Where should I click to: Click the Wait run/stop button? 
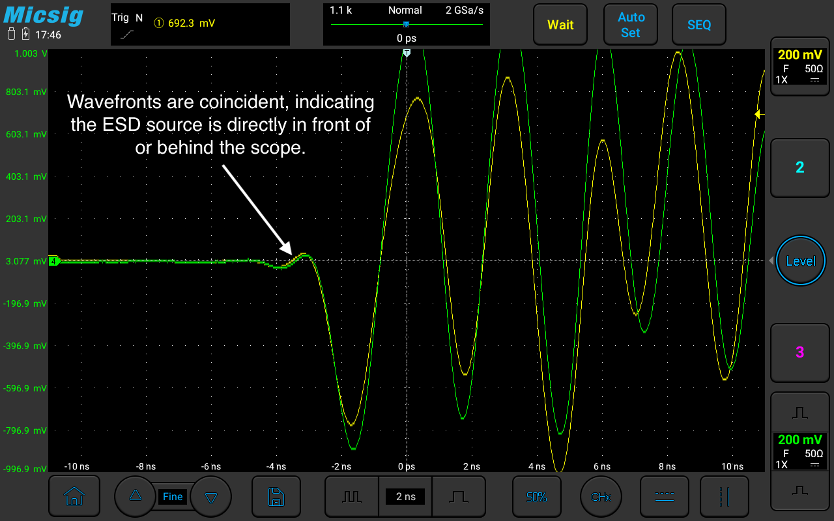[x=560, y=25]
